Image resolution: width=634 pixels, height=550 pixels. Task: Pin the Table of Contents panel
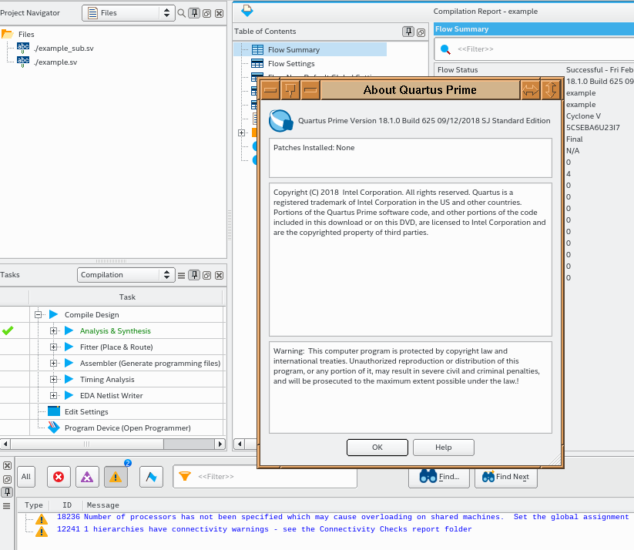[408, 32]
